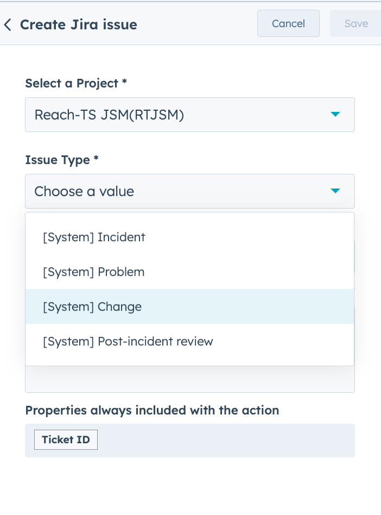
Task: Click the field visible beneath the dropdown list
Action: point(189,379)
